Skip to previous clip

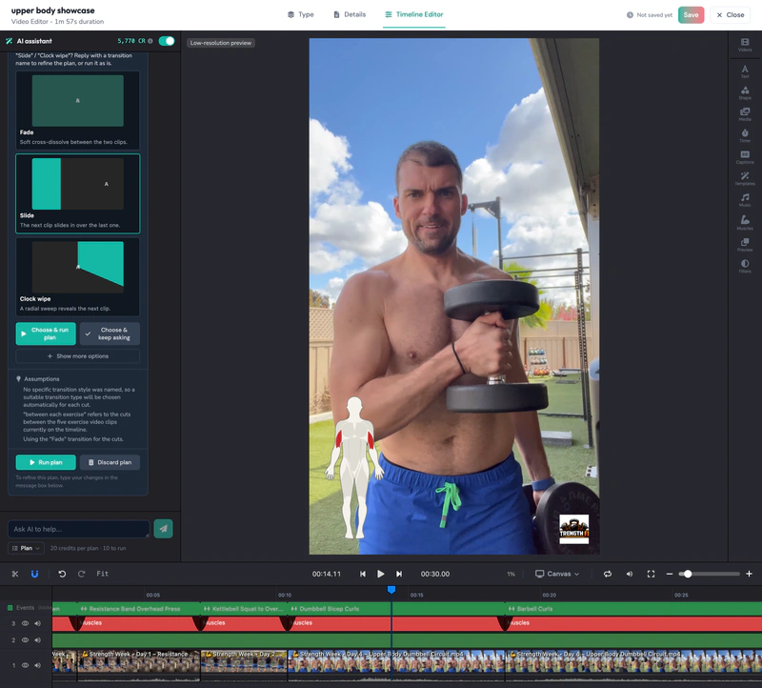(x=363, y=574)
